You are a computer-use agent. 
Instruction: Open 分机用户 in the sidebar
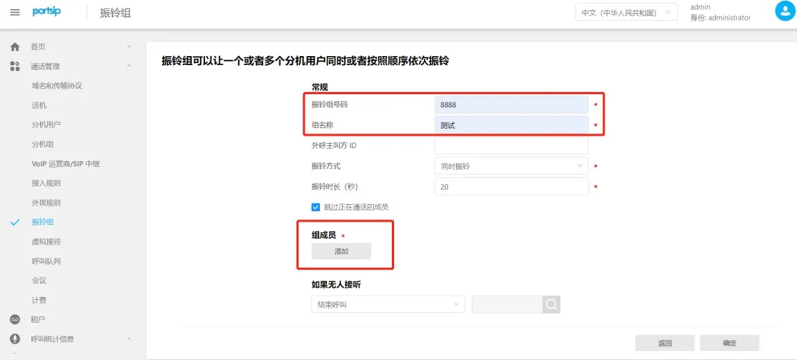click(x=46, y=125)
